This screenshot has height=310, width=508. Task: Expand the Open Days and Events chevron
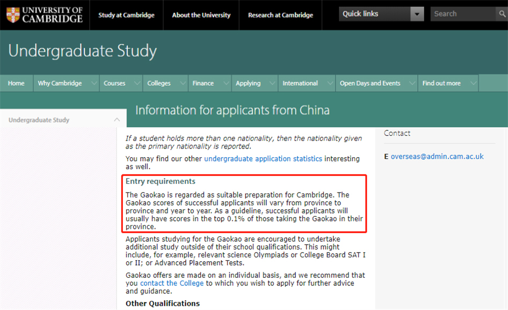tap(412, 83)
